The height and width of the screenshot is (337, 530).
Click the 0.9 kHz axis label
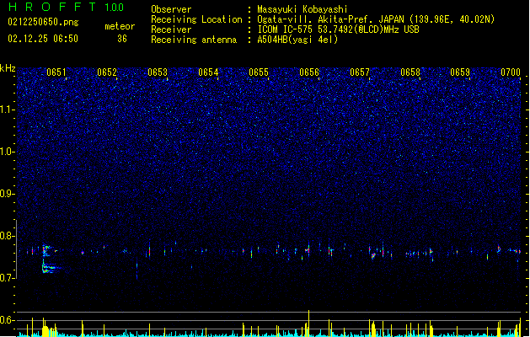click(8, 194)
